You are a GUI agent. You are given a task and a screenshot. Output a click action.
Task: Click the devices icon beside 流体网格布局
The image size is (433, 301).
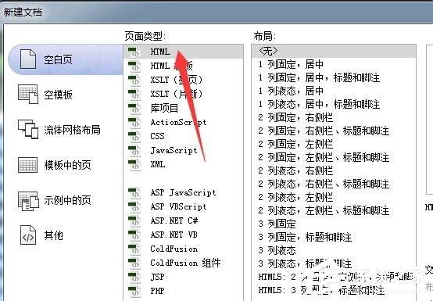[x=28, y=129]
